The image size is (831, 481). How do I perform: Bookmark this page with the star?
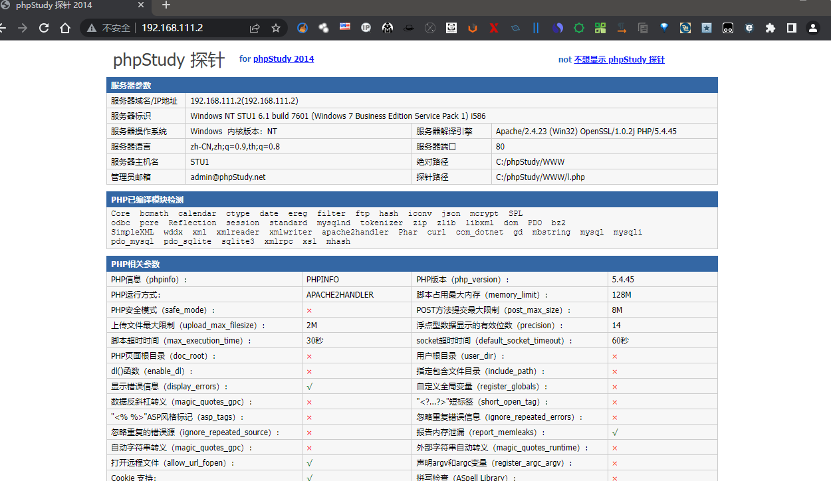coord(276,28)
